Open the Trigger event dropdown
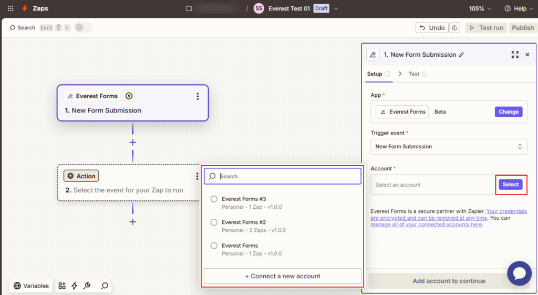The width and height of the screenshot is (538, 295). point(449,147)
